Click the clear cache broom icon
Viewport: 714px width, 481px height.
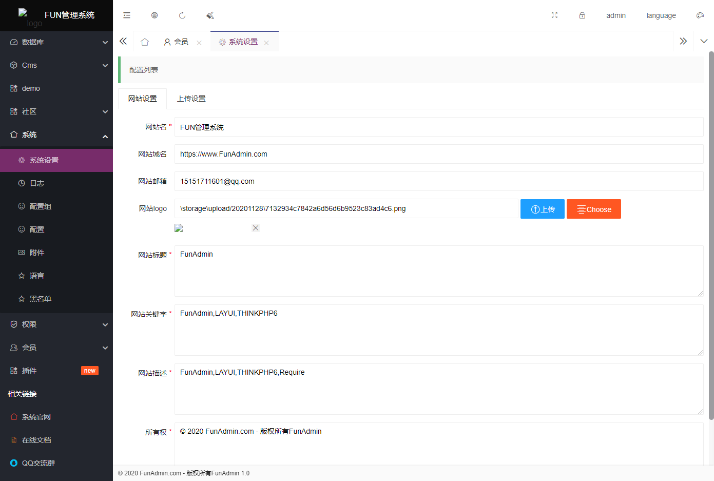click(210, 15)
